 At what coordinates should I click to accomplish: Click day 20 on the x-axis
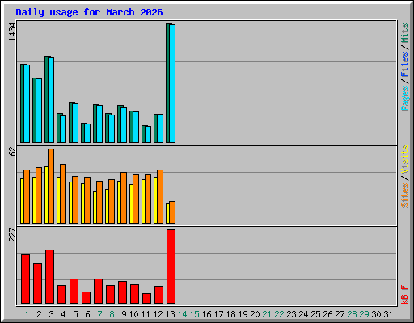tap(255, 314)
